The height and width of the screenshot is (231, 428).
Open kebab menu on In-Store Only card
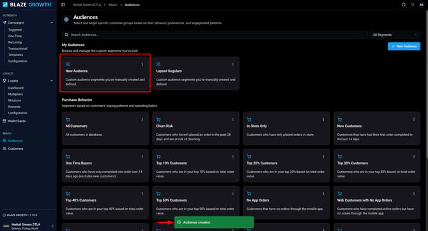point(323,119)
